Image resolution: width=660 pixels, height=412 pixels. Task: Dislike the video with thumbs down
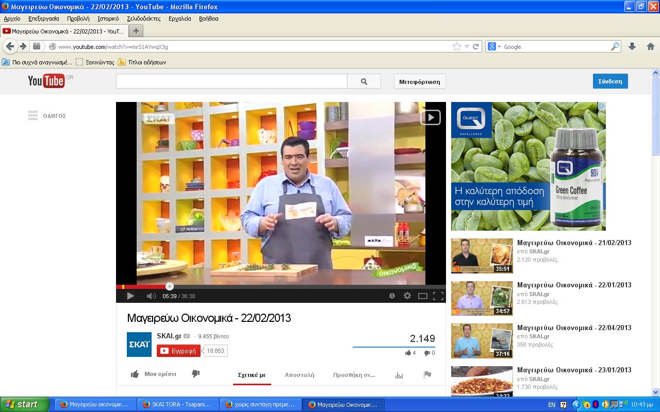click(x=195, y=374)
